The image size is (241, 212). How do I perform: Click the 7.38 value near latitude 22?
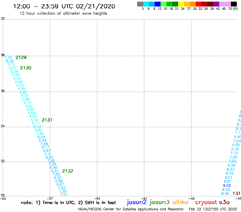pyautogui.click(x=51, y=161)
